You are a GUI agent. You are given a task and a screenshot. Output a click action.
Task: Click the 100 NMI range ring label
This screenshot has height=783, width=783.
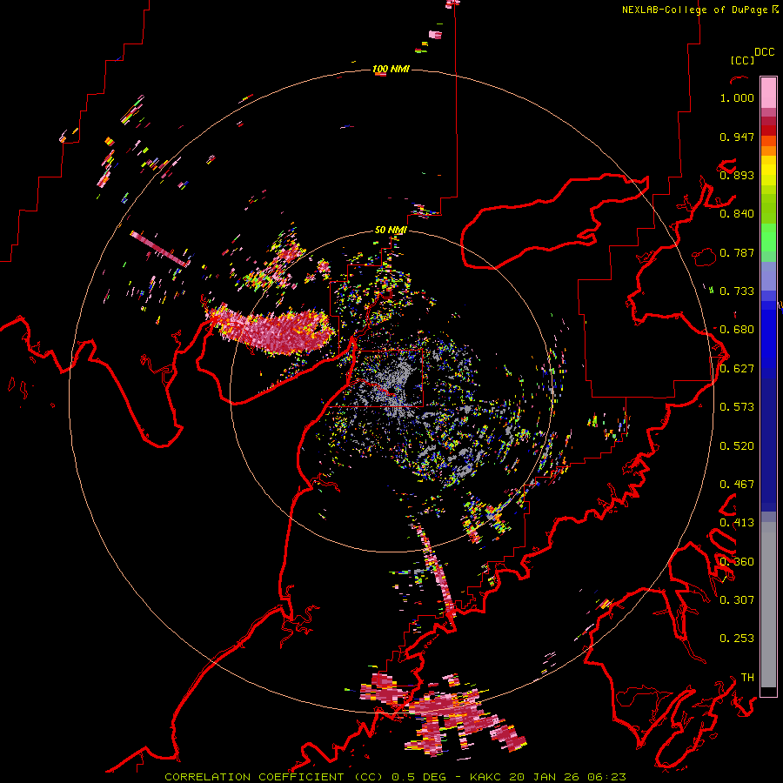click(391, 69)
